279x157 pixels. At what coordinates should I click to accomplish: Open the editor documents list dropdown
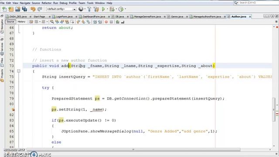click(x=272, y=16)
